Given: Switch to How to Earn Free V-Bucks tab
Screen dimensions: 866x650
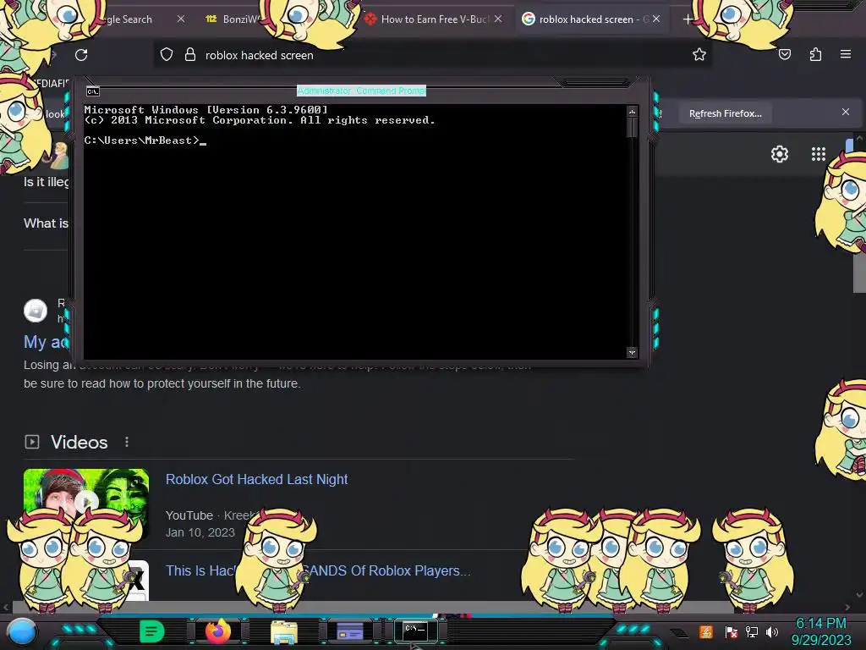Looking at the screenshot, I should click(x=434, y=19).
